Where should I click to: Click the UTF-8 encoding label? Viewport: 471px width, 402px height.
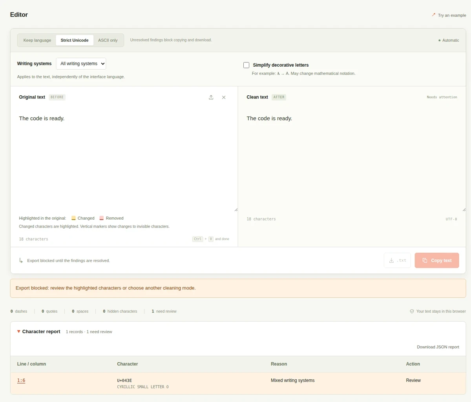pyautogui.click(x=451, y=219)
